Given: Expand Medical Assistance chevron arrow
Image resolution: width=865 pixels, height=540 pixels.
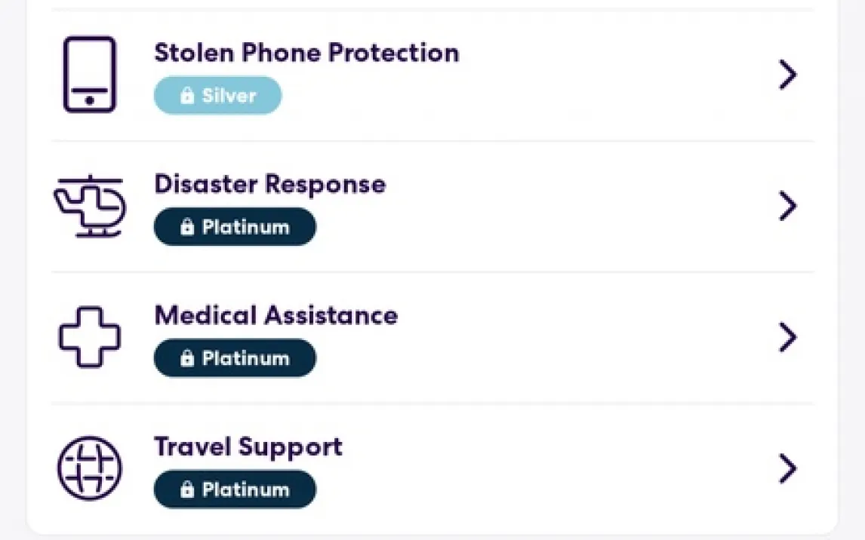Looking at the screenshot, I should 787,337.
